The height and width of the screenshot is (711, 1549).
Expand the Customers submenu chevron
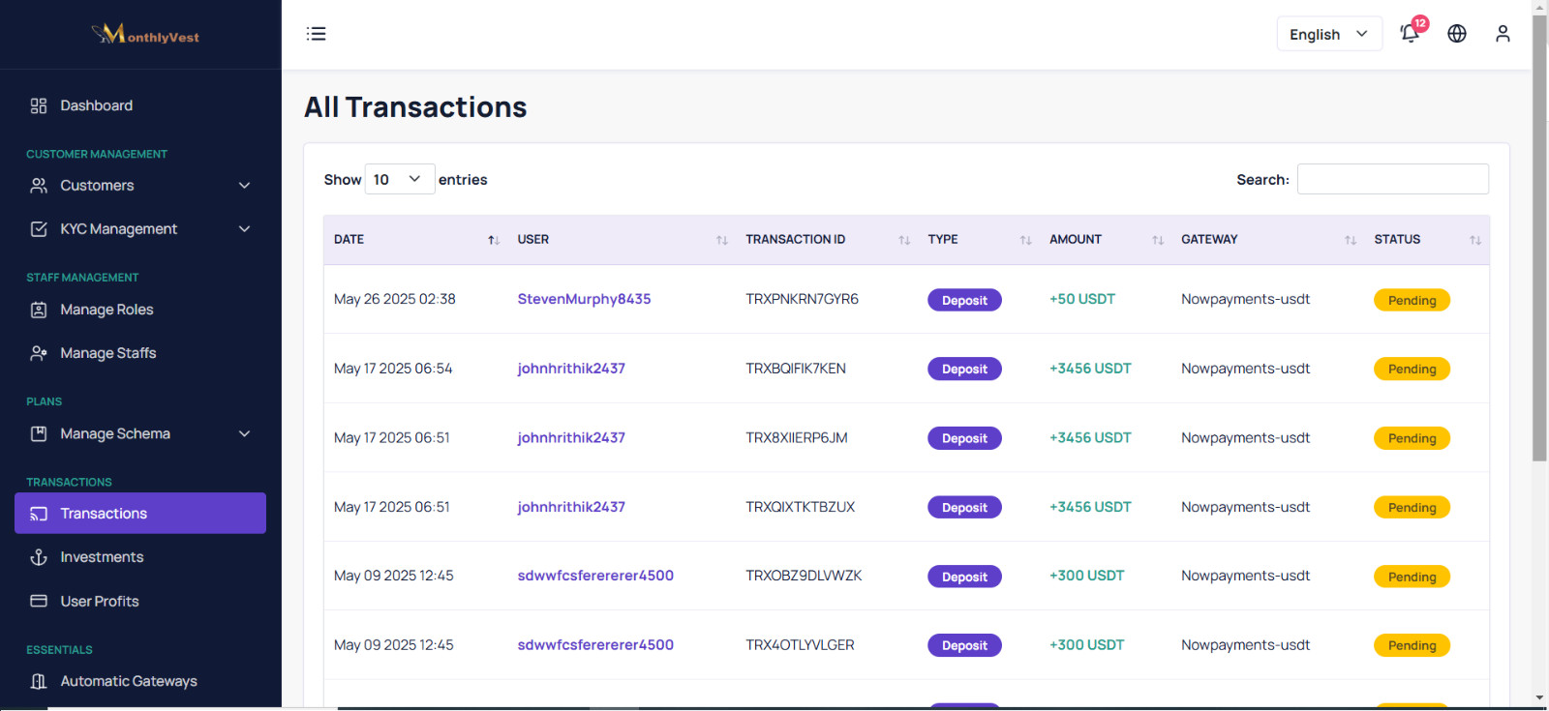click(x=244, y=185)
